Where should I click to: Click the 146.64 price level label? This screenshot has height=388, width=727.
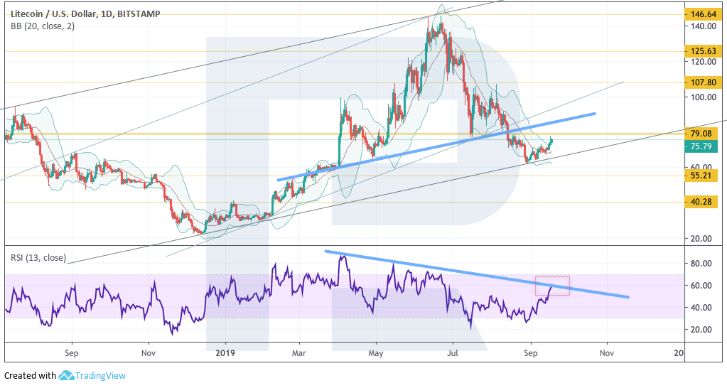(702, 14)
